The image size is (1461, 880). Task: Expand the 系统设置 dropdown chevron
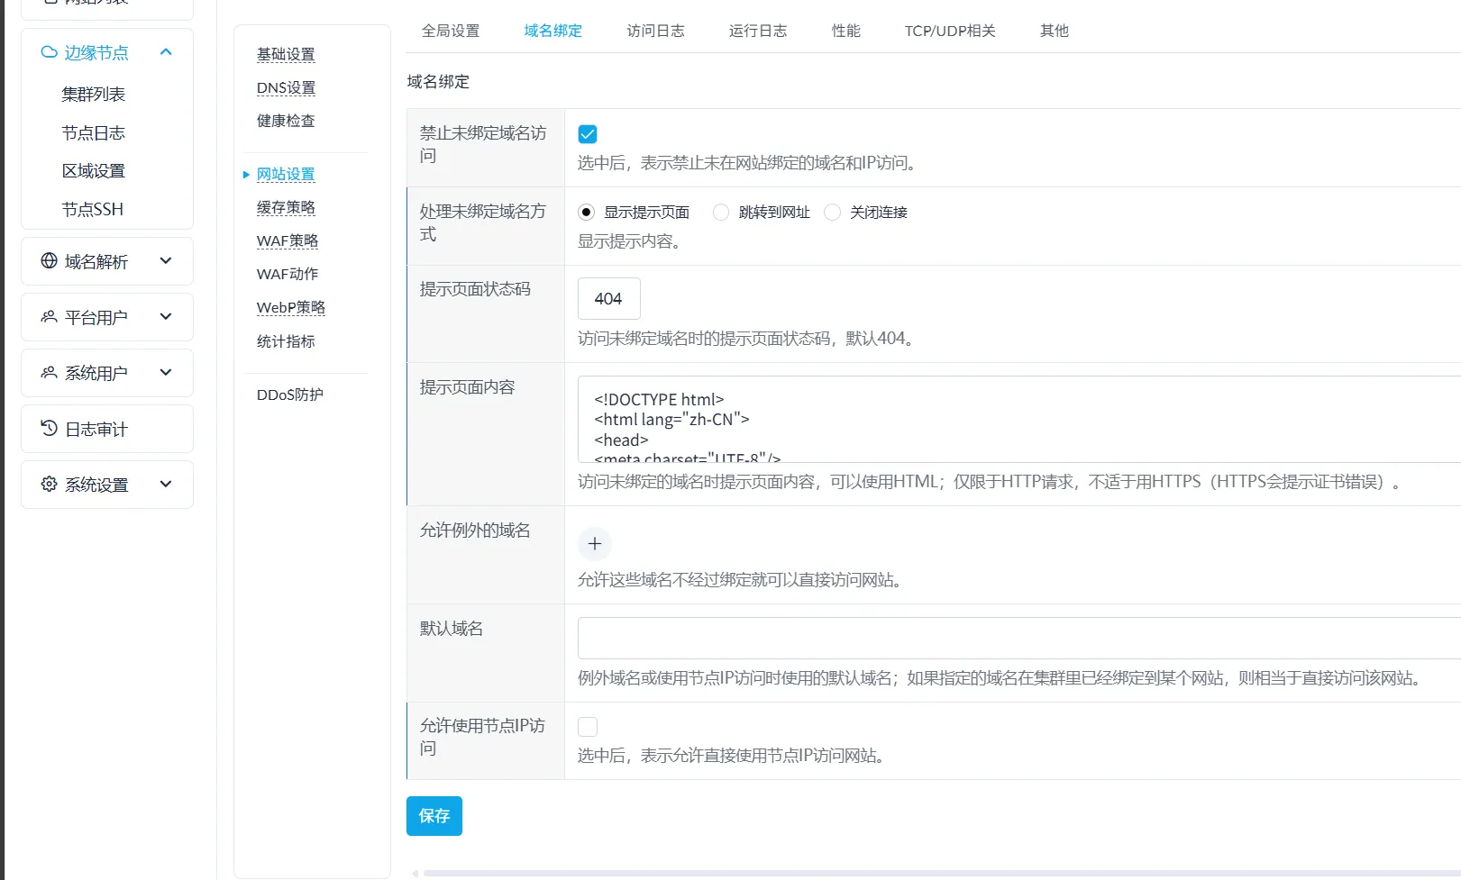(166, 485)
